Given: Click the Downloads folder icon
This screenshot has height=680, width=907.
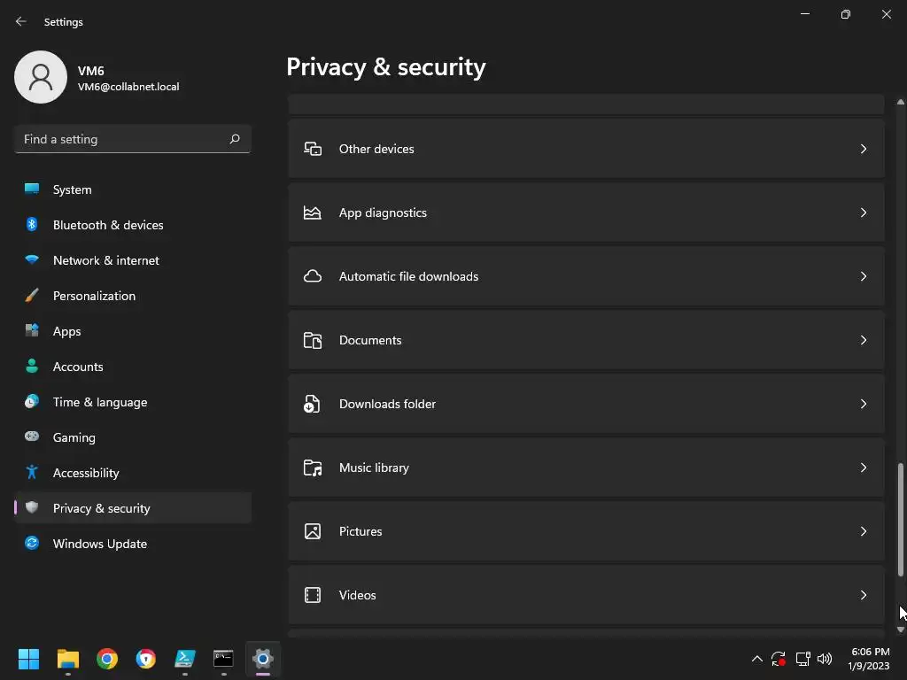Looking at the screenshot, I should click(x=313, y=404).
